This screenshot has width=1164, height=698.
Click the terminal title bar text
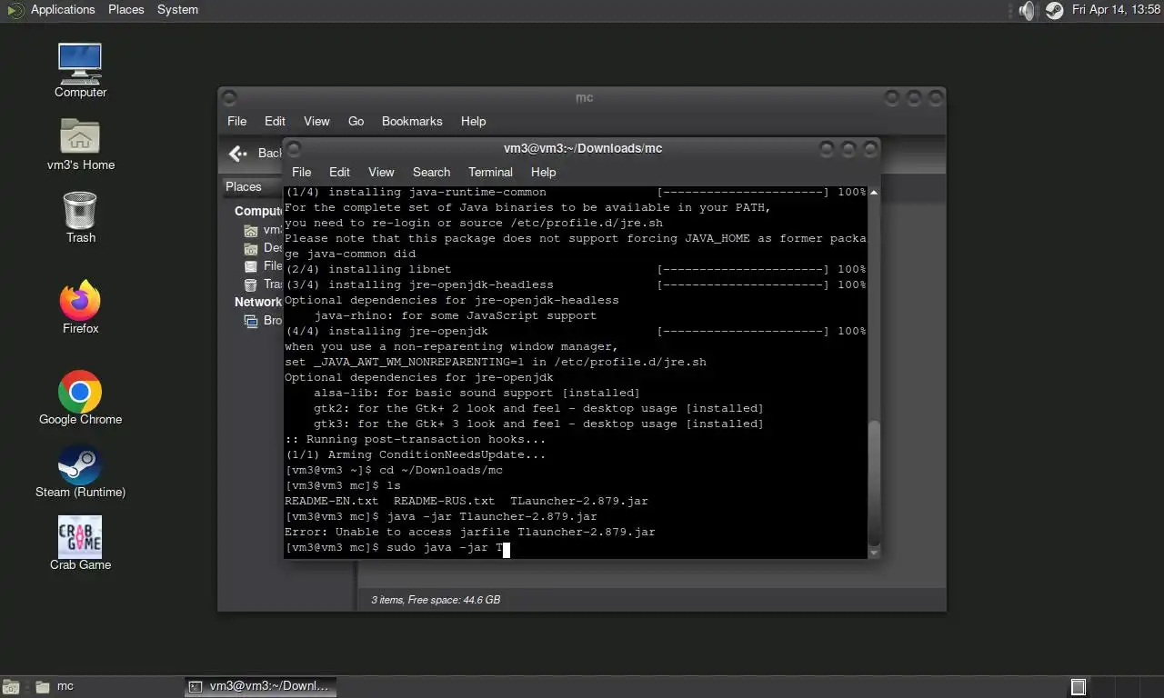(x=583, y=148)
